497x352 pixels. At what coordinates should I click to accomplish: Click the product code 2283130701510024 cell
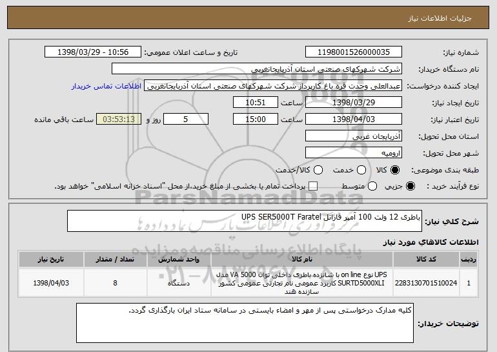426,283
